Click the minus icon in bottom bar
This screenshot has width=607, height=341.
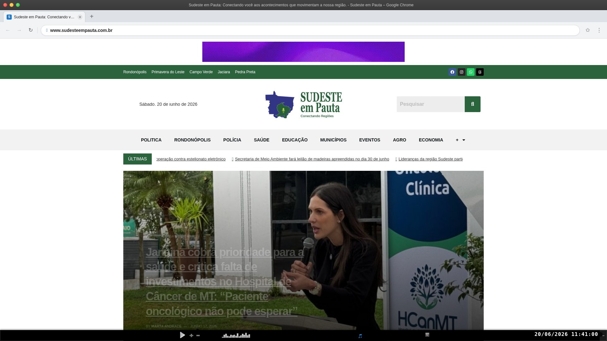pyautogui.click(x=198, y=336)
